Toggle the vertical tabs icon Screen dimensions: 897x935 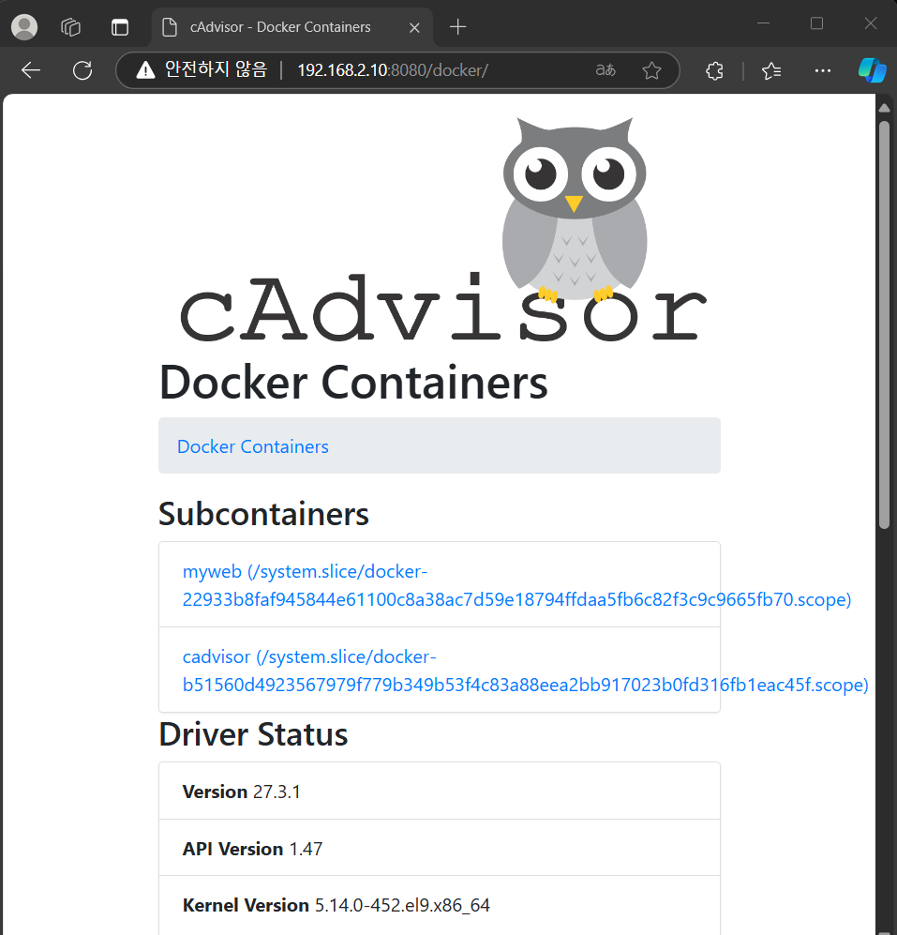coord(120,27)
